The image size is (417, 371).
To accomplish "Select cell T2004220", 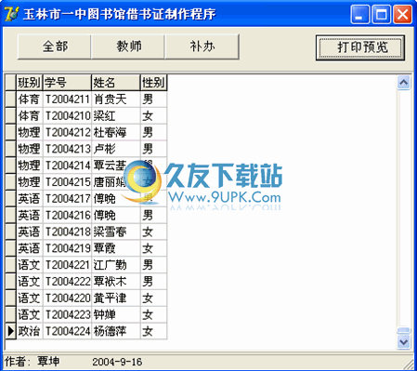I will (x=67, y=298).
